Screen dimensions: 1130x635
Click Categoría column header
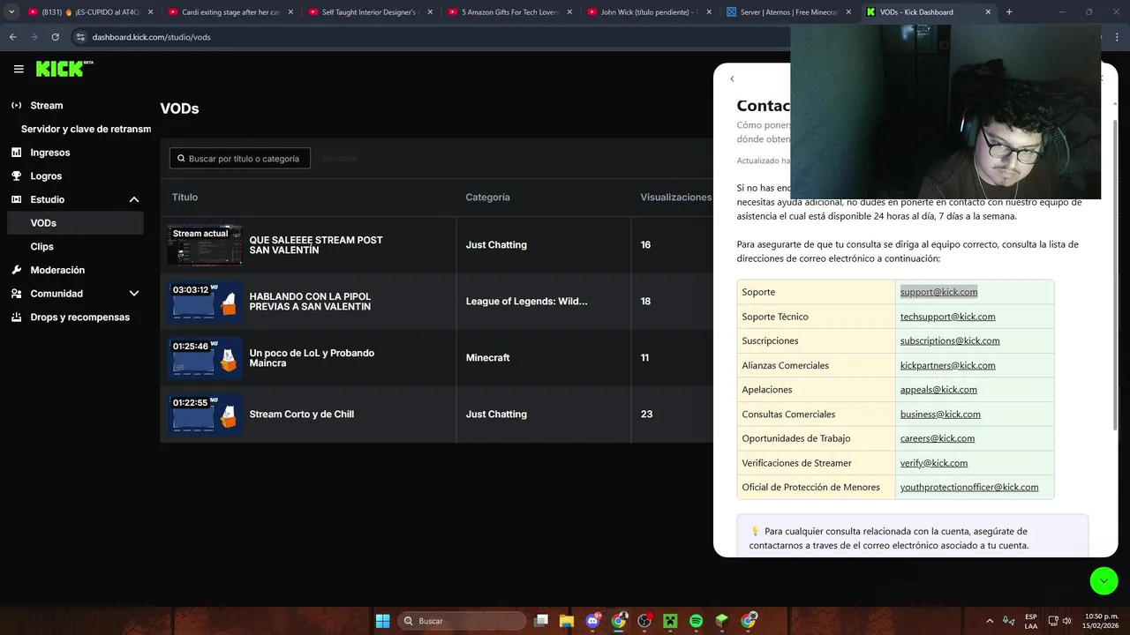coord(488,198)
